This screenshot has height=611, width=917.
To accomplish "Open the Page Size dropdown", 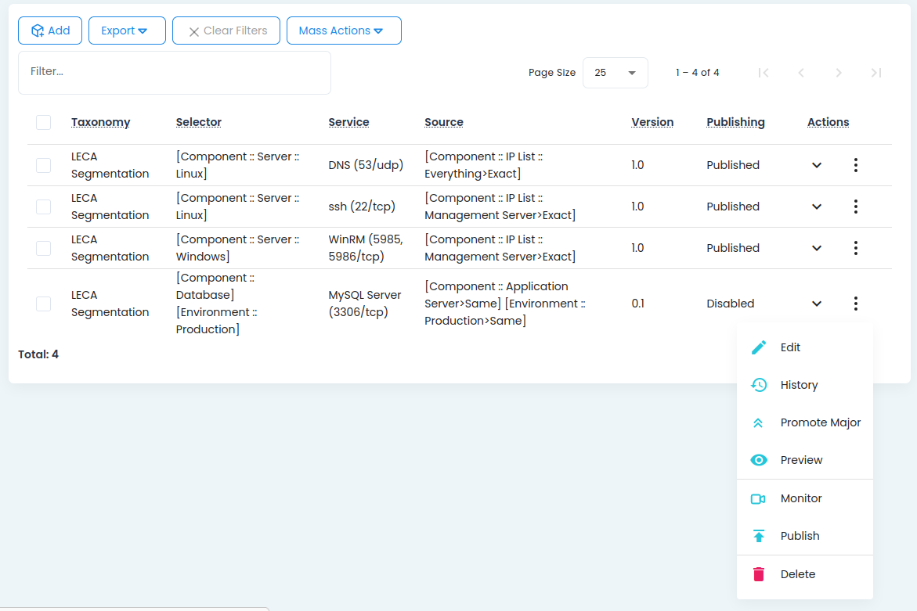I will [x=615, y=73].
